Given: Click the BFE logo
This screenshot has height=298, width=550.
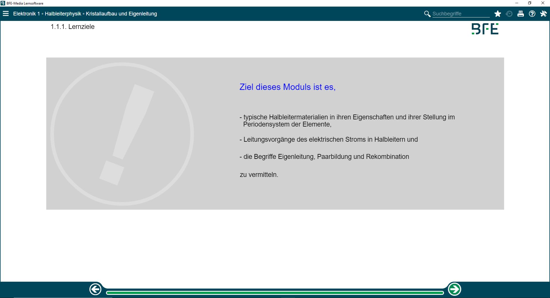Looking at the screenshot, I should [x=485, y=29].
